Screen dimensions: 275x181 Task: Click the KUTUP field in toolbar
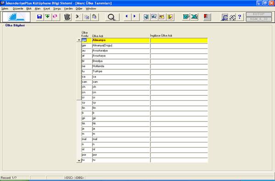coord(258,14)
